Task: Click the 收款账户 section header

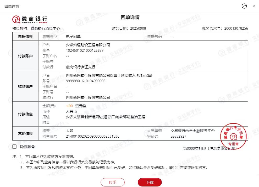Action: [x=25, y=86]
